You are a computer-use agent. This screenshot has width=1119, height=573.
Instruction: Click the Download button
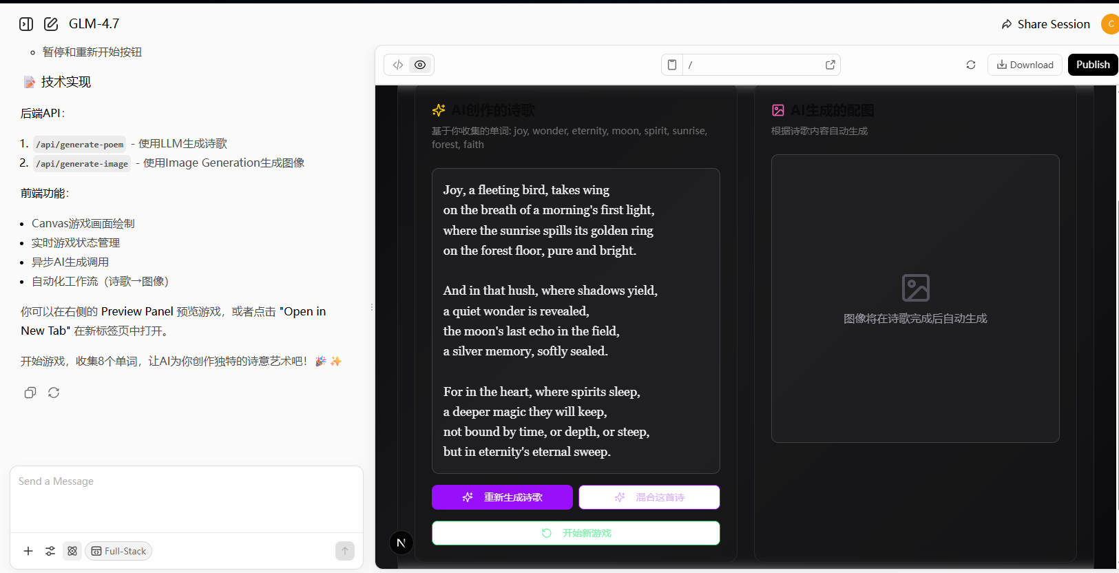[1025, 65]
